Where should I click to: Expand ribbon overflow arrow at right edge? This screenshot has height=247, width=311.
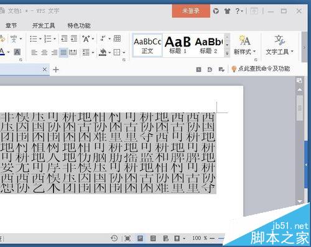tap(304, 48)
